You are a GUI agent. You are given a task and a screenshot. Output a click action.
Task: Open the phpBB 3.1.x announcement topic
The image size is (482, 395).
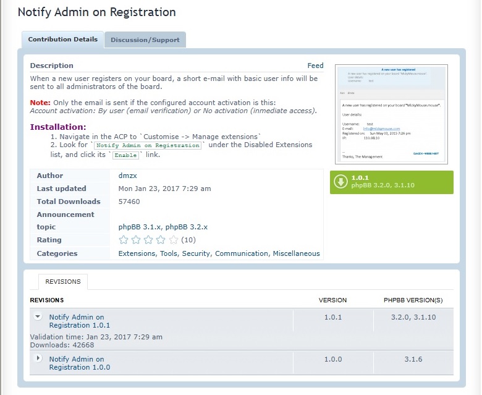[x=140, y=227]
